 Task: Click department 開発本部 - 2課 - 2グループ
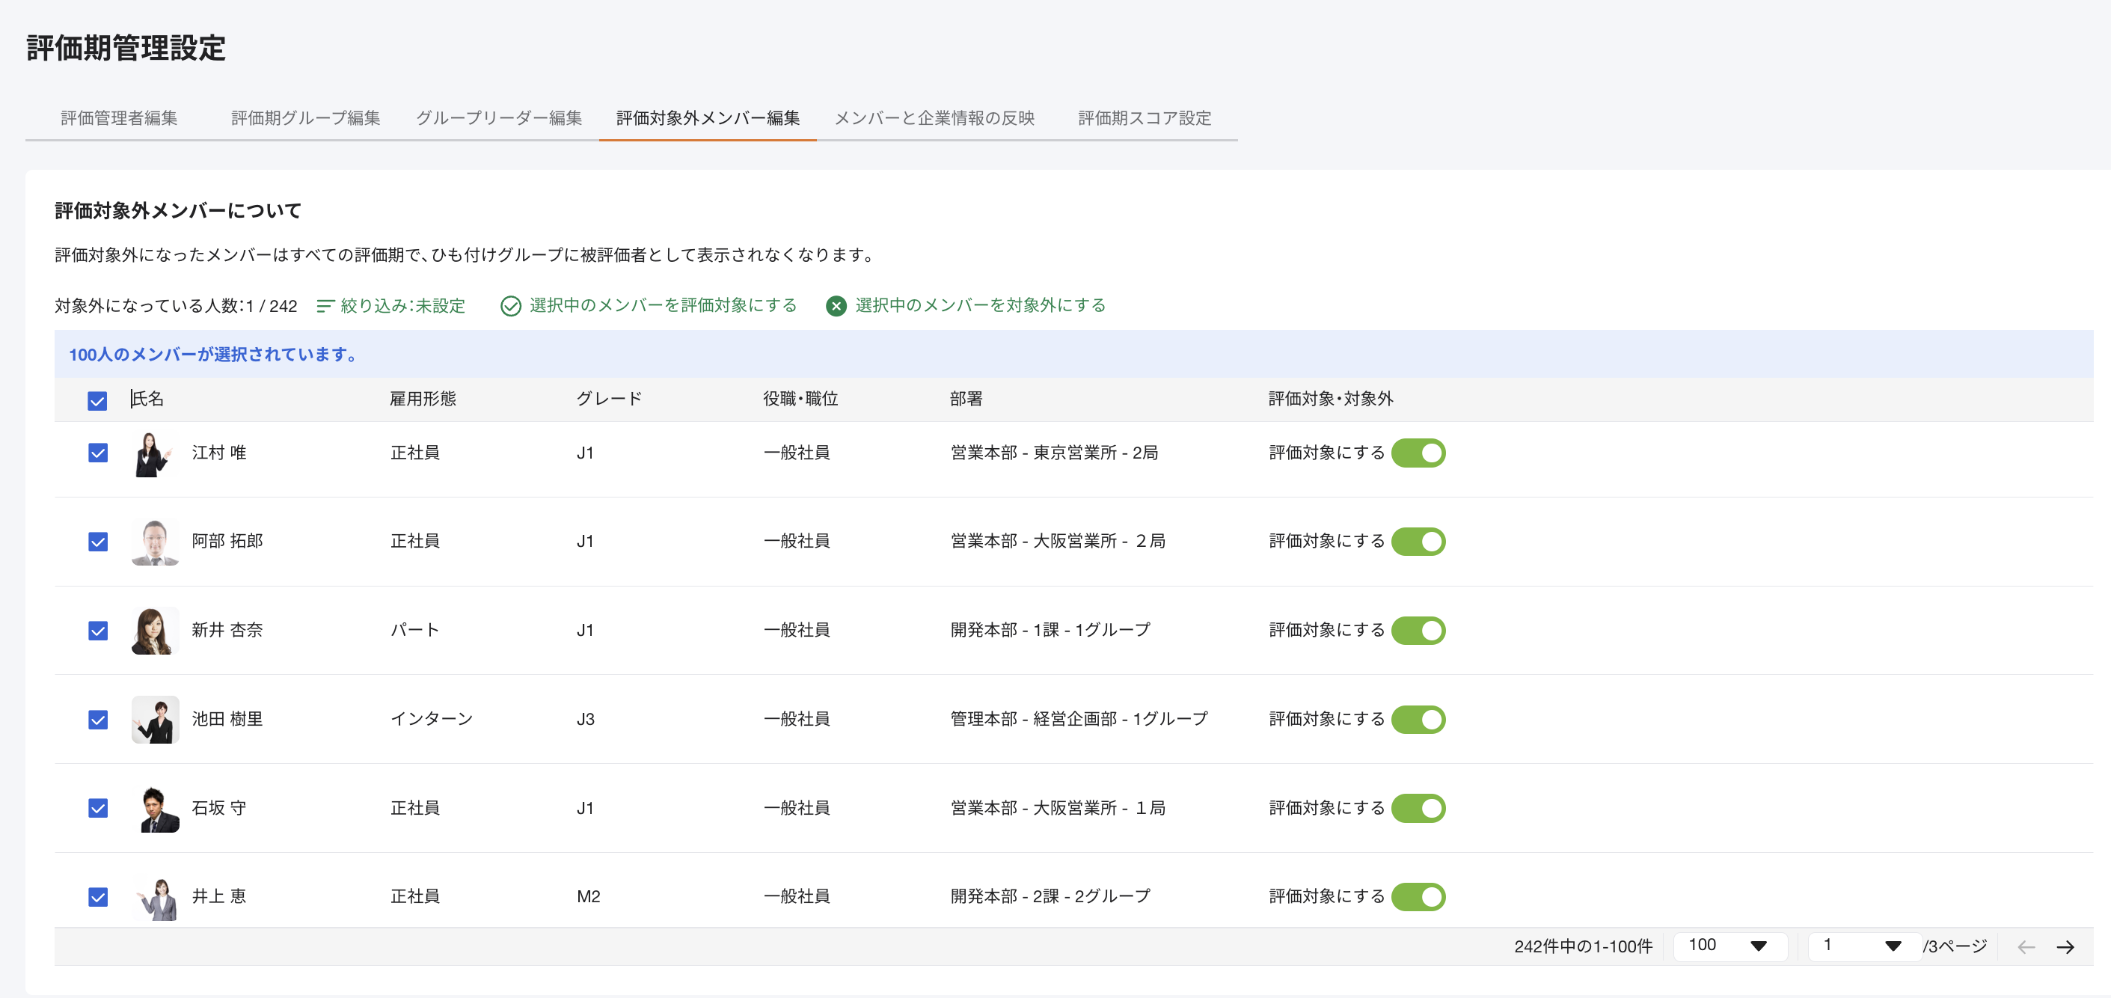tap(1050, 897)
